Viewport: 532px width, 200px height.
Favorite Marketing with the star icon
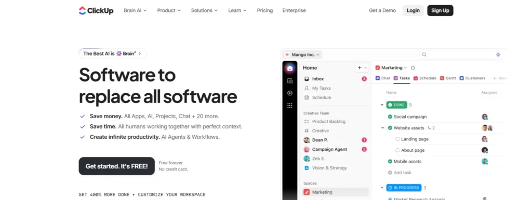click(x=413, y=68)
